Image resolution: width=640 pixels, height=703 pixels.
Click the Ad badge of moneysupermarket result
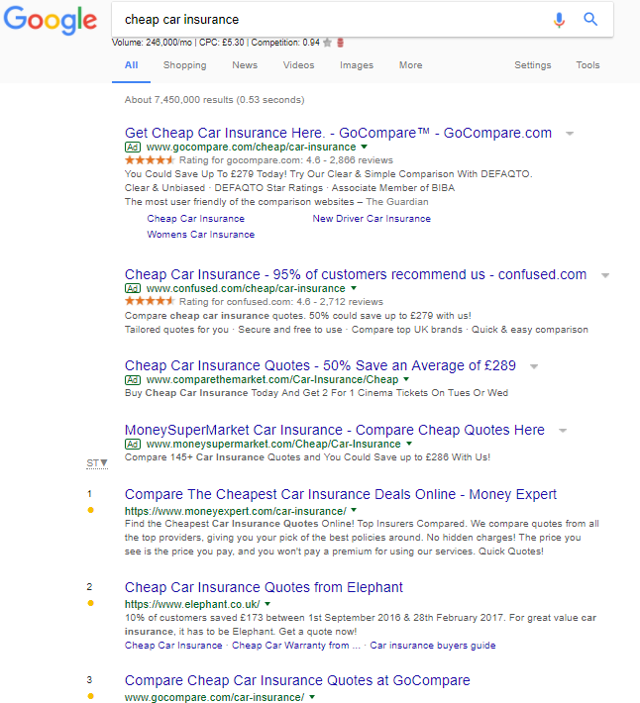pyautogui.click(x=133, y=444)
